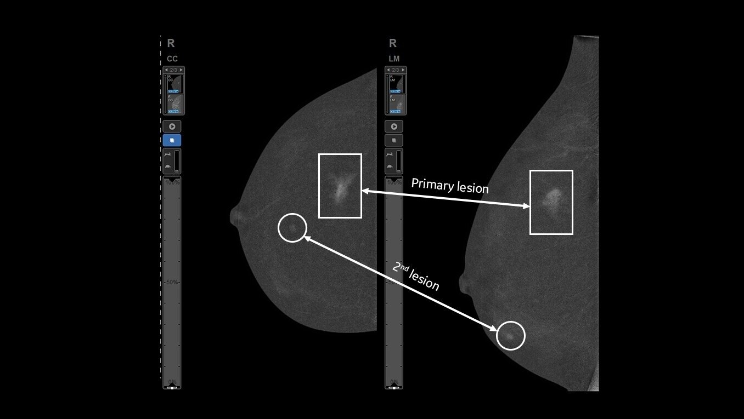The image size is (744, 419).
Task: Go to next image in CC 2/3 stepper
Action: tap(181, 70)
